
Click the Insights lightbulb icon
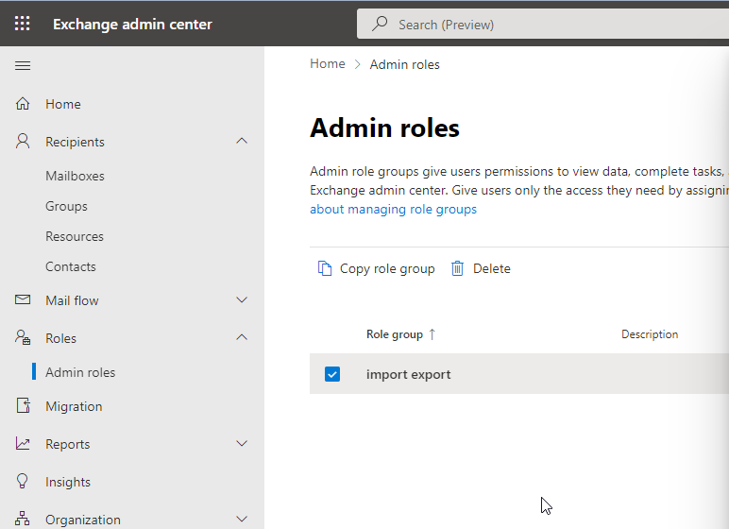[24, 482]
